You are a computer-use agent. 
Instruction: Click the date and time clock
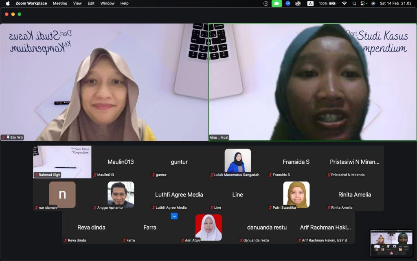(x=395, y=3)
